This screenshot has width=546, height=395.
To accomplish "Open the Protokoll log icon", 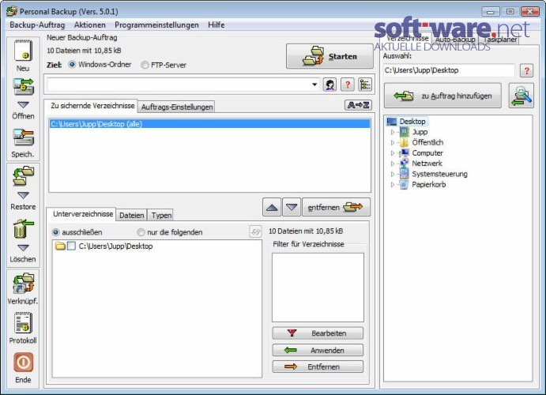I will [x=23, y=323].
